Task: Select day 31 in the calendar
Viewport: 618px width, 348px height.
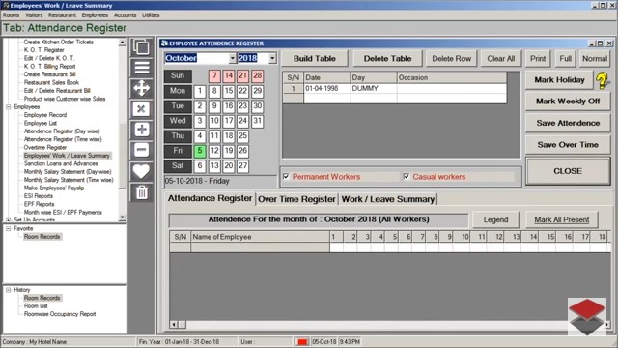Action: point(258,121)
